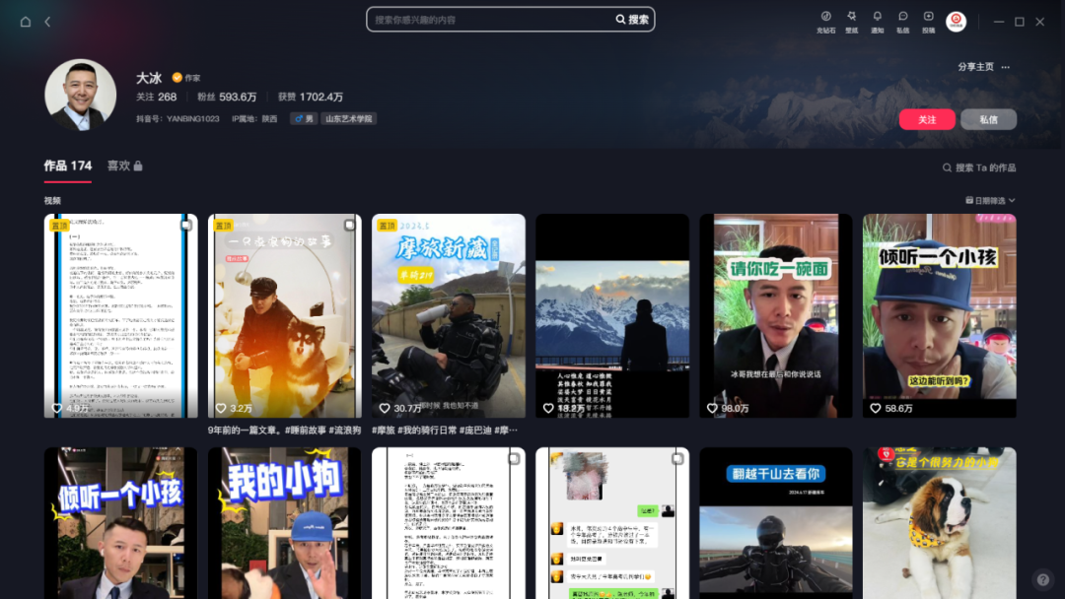Open the logged-in user avatar menu
Screen dimensions: 1065x599
(x=956, y=22)
